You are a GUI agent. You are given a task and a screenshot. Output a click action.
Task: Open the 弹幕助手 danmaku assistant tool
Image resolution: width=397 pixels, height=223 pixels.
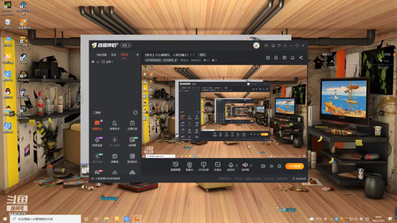pyautogui.click(x=97, y=125)
